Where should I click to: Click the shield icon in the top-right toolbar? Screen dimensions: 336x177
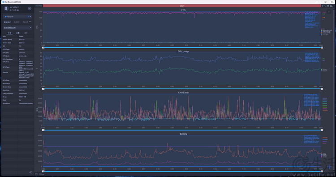(x=323, y=6)
